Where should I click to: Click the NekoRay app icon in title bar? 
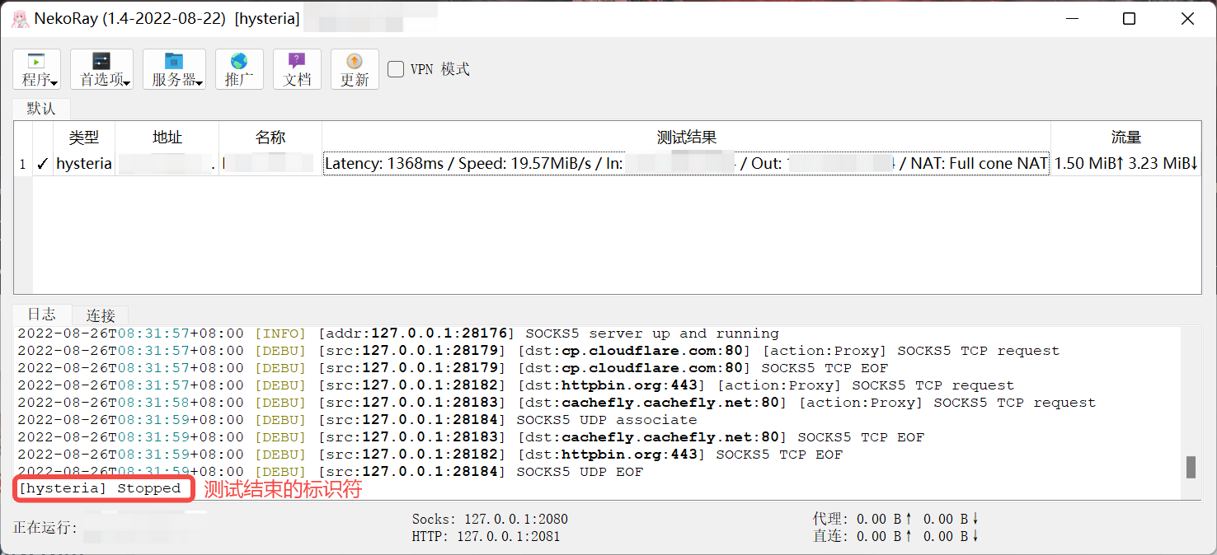pyautogui.click(x=20, y=19)
